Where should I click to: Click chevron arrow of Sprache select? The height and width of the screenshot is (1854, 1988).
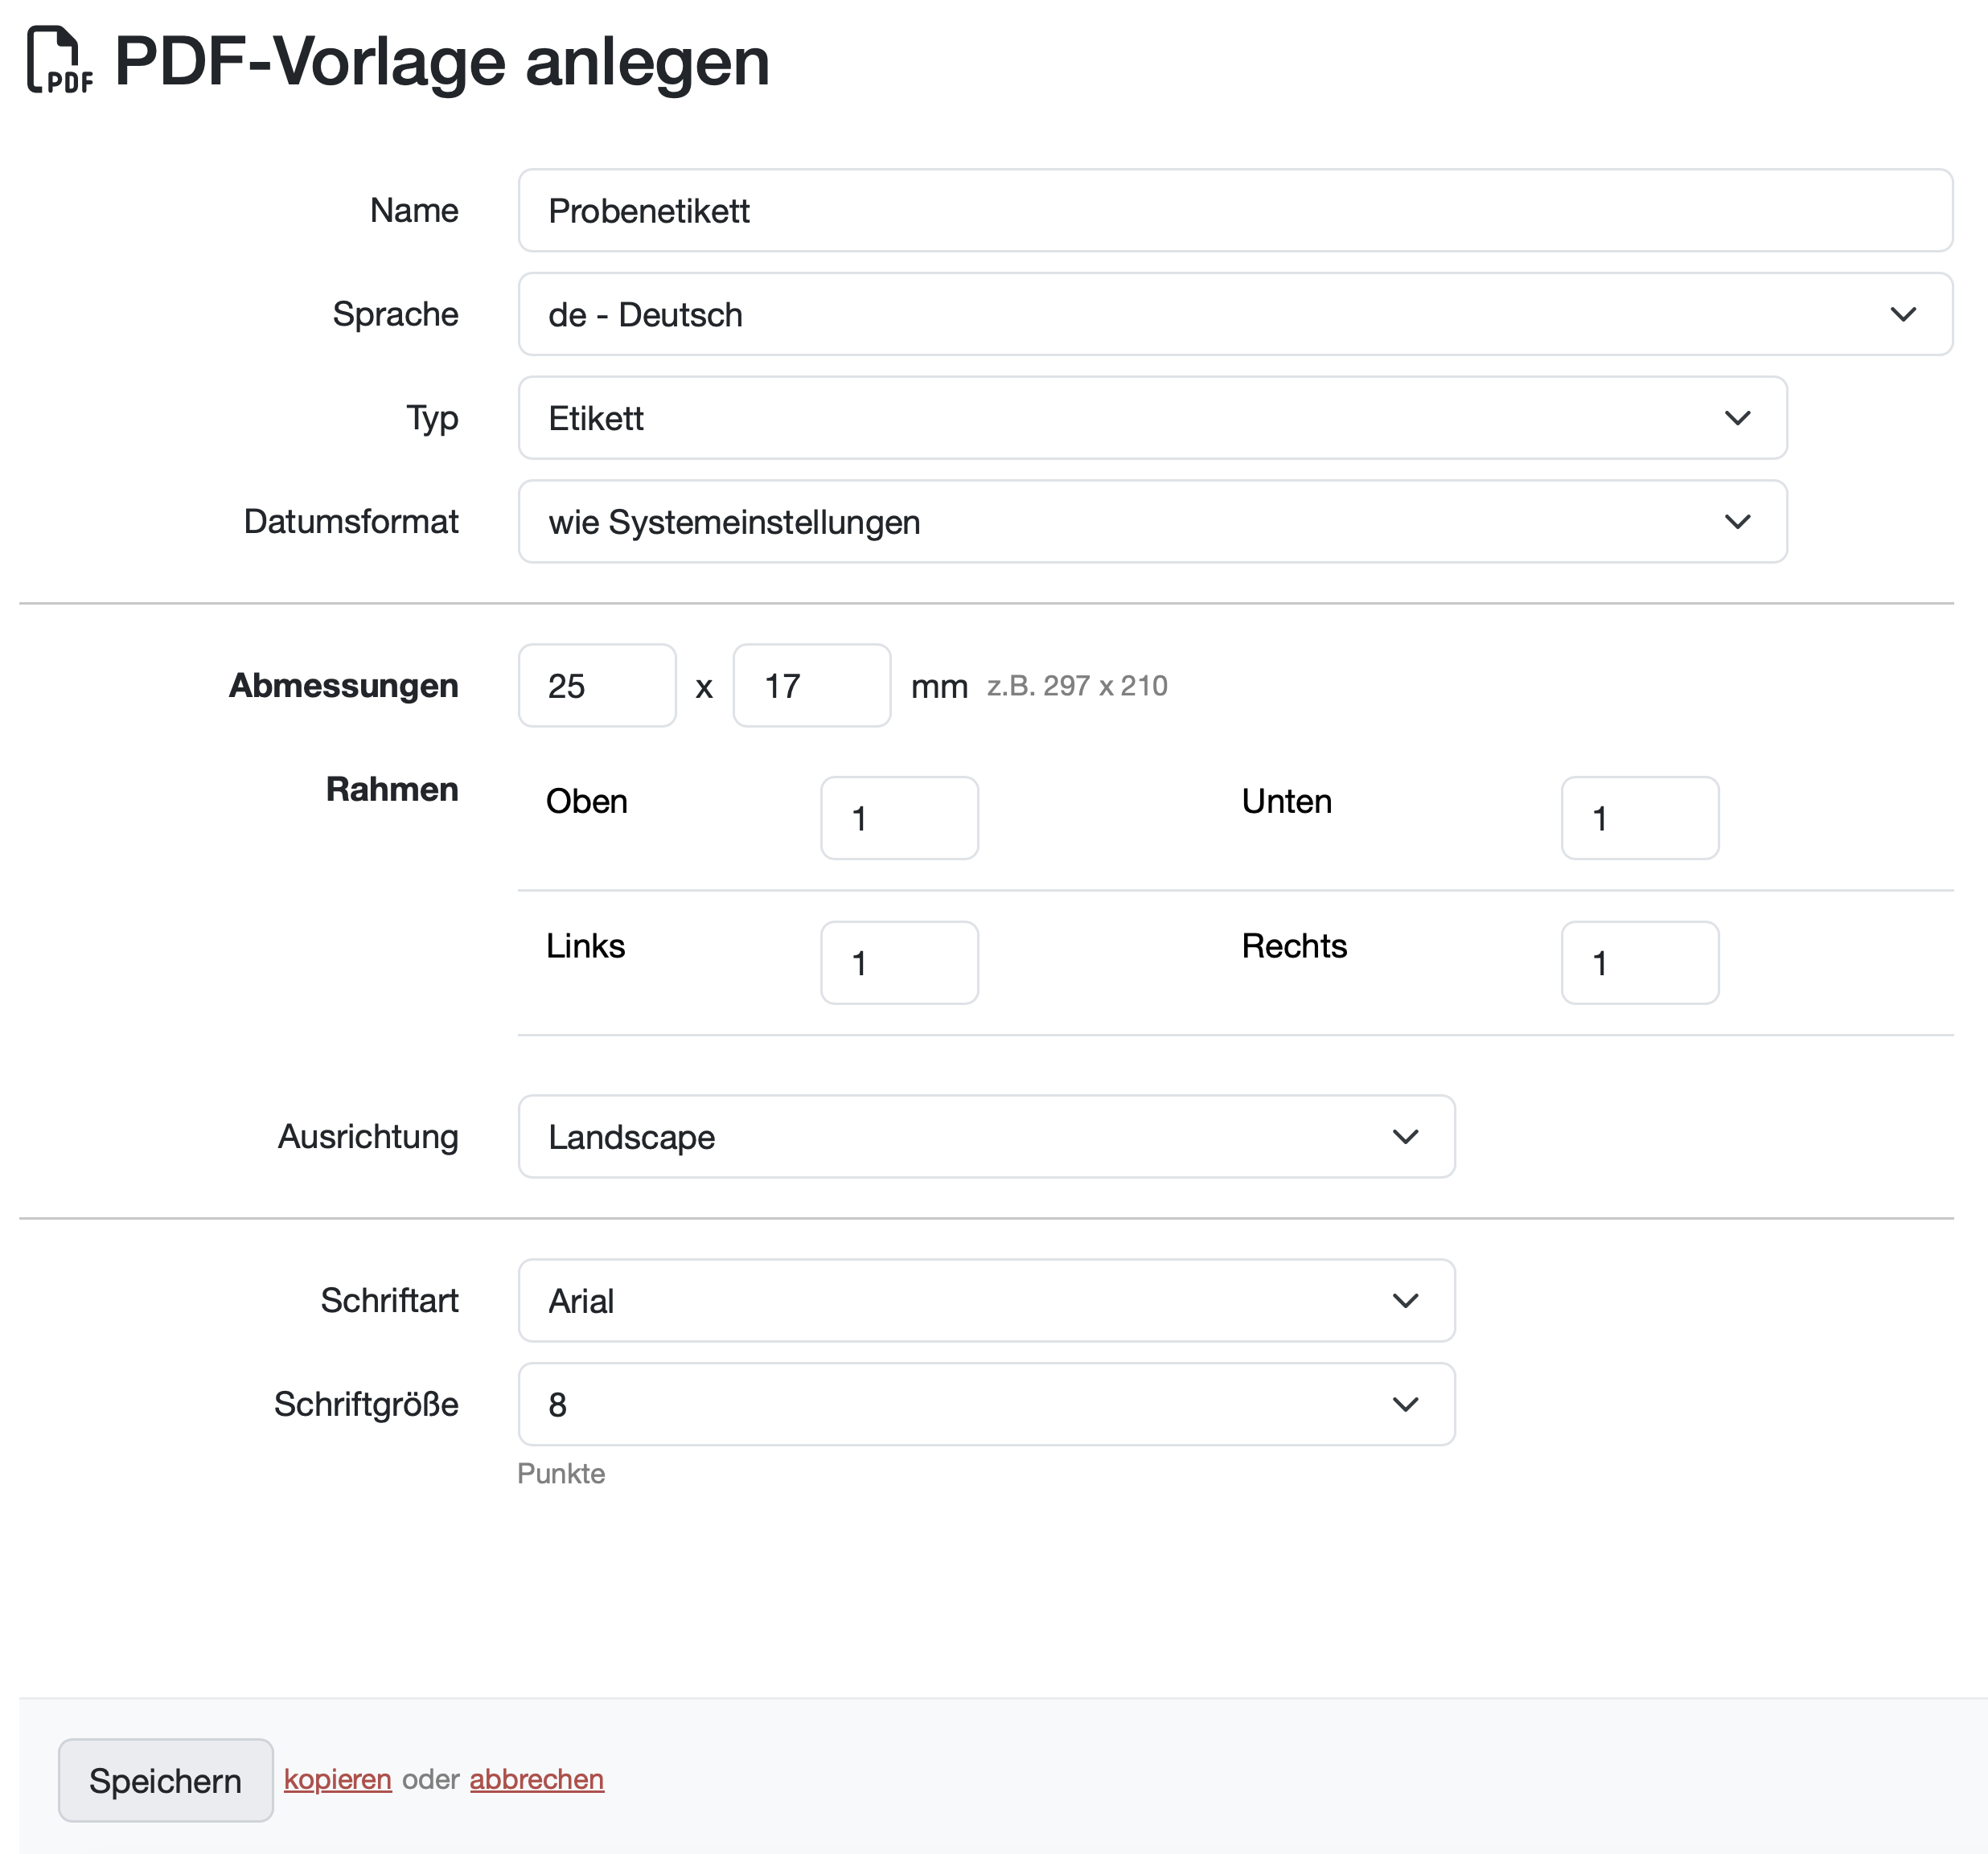pyautogui.click(x=1903, y=315)
